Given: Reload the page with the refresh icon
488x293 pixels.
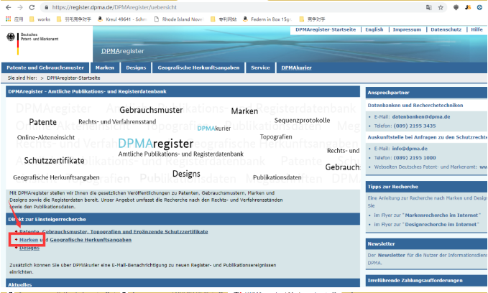Looking at the screenshot, I should click(32, 7).
